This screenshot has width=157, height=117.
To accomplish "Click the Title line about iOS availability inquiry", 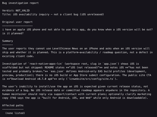I will (x=53, y=14).
